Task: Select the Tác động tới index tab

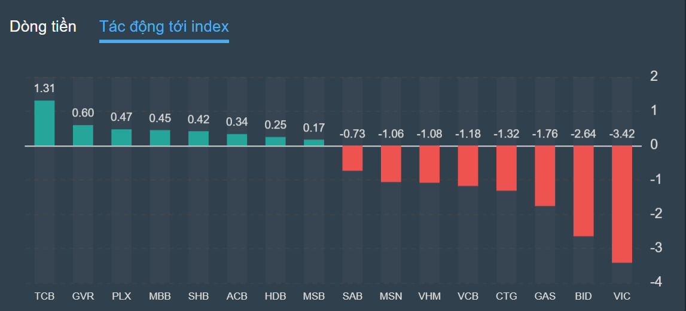Action: 164,27
